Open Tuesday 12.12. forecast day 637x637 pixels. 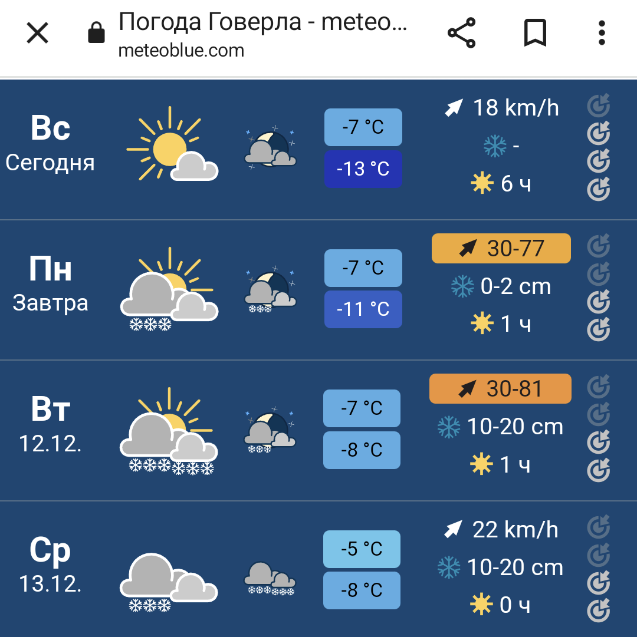[50, 425]
